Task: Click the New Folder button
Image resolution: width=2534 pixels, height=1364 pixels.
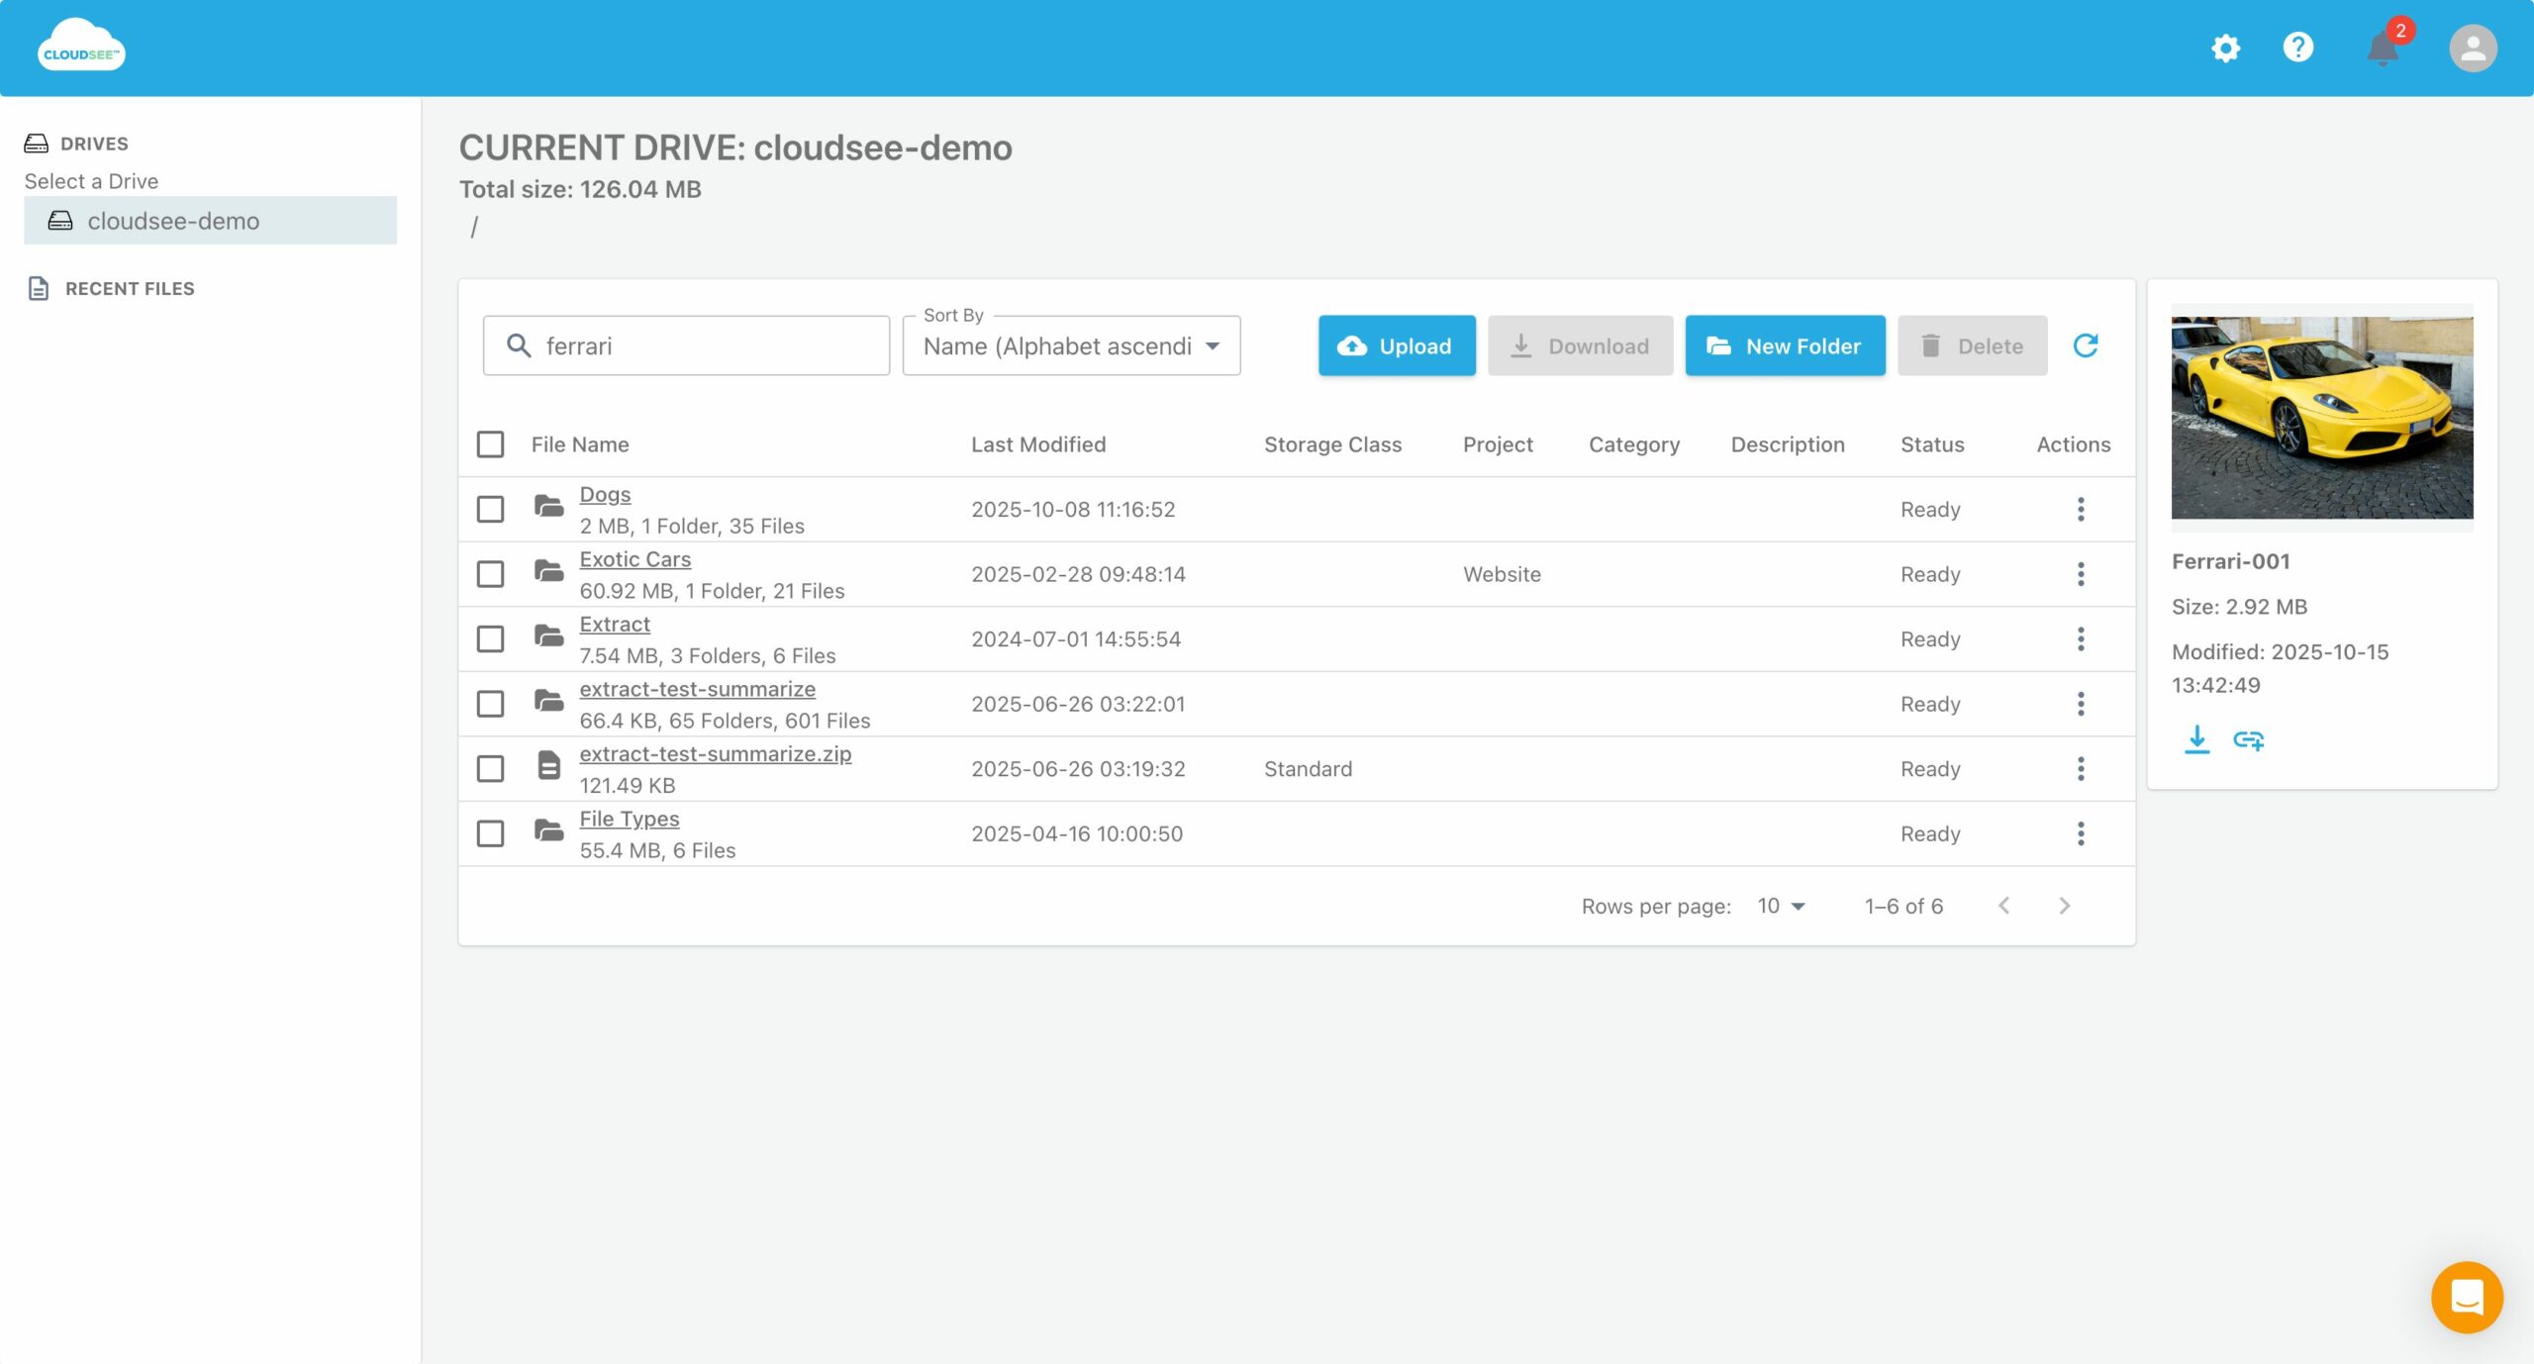Action: point(1785,345)
